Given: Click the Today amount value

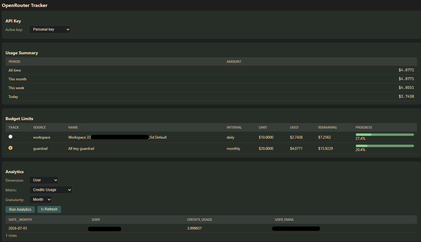Looking at the screenshot, I should pos(406,97).
